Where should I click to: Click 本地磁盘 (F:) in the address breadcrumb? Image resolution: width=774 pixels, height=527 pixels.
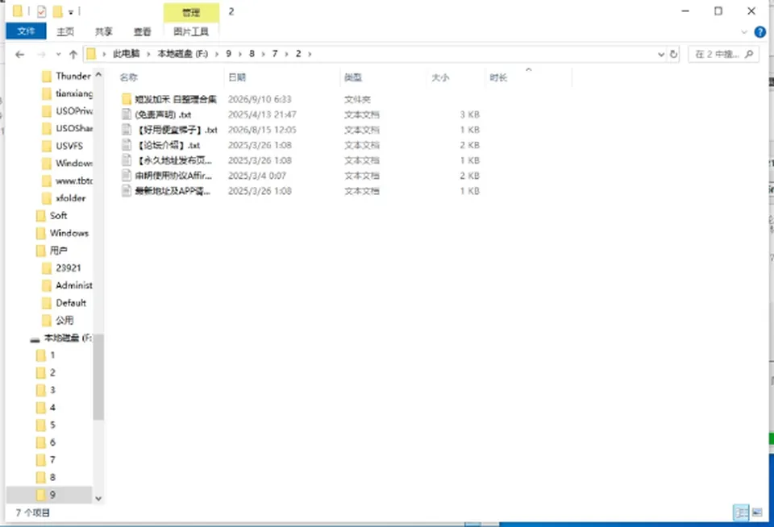[x=183, y=54]
